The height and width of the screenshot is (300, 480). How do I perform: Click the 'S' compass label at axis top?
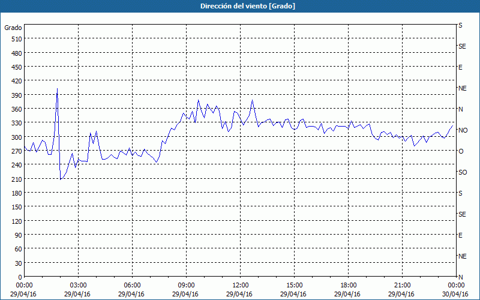460,25
